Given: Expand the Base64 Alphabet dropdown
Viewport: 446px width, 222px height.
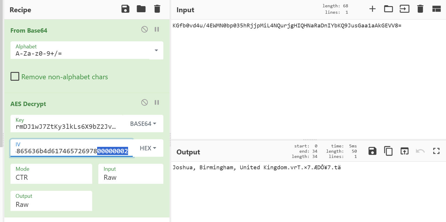Looking at the screenshot, I should coord(156,50).
